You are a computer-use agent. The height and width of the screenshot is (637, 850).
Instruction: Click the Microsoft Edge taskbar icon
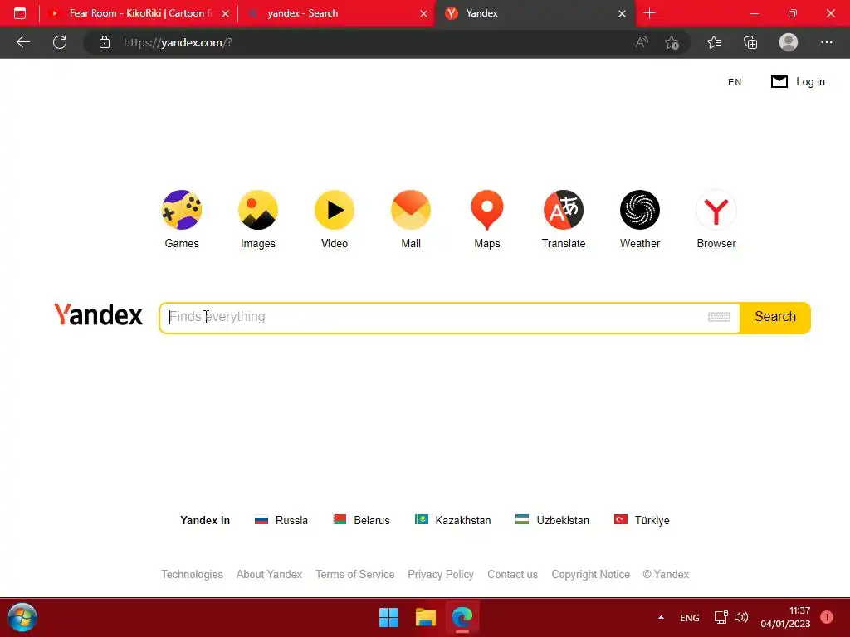pyautogui.click(x=462, y=617)
